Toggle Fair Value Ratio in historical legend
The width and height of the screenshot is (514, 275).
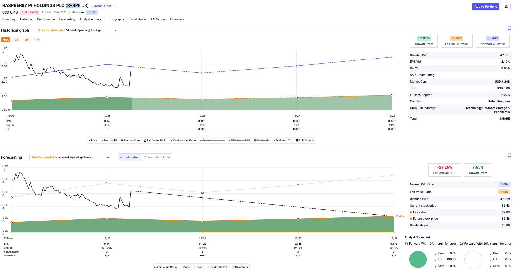pyautogui.click(x=155, y=140)
